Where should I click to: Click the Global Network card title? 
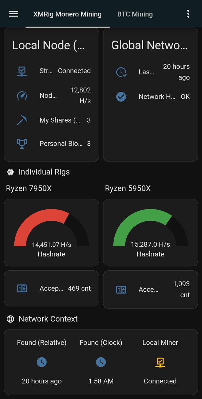pos(149,46)
